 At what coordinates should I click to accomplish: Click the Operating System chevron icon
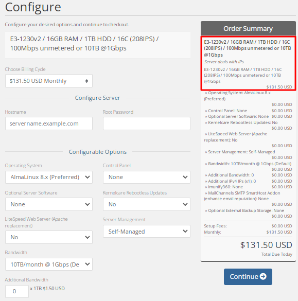coord(87,177)
